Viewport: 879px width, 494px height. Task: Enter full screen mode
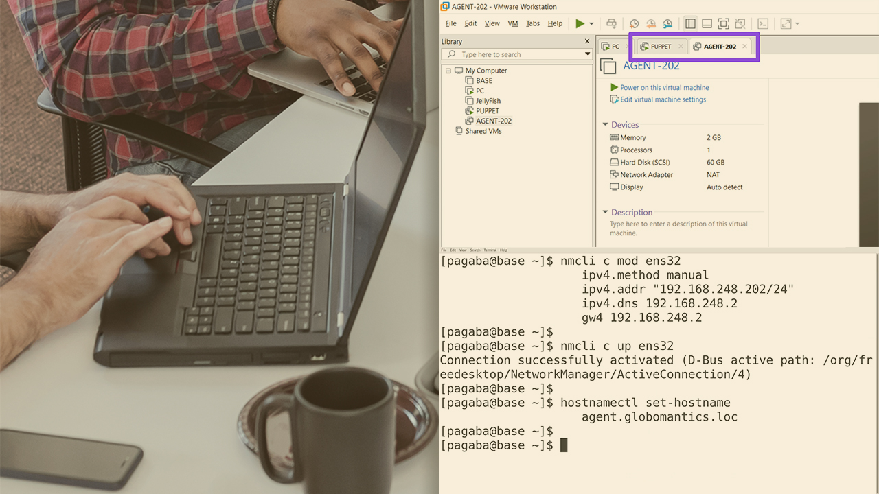pos(723,23)
